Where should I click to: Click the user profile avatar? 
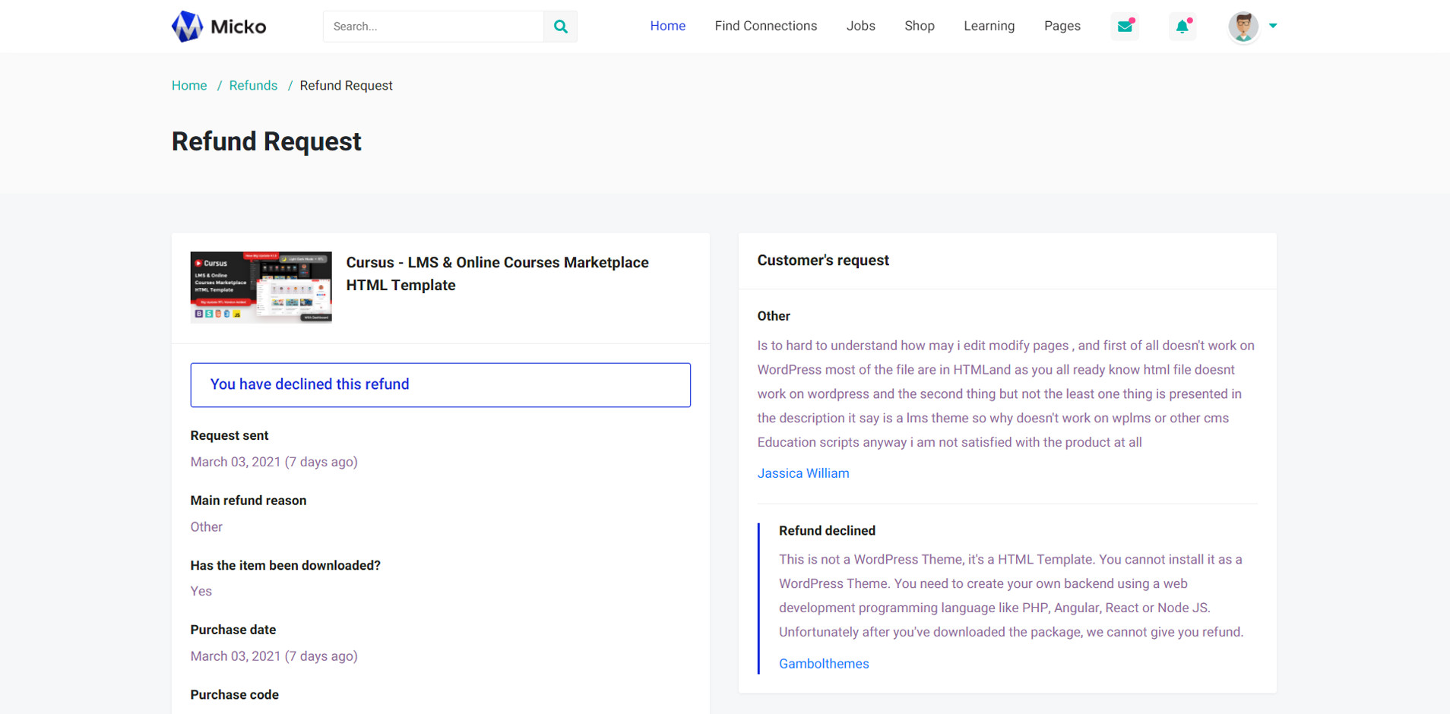(x=1243, y=27)
